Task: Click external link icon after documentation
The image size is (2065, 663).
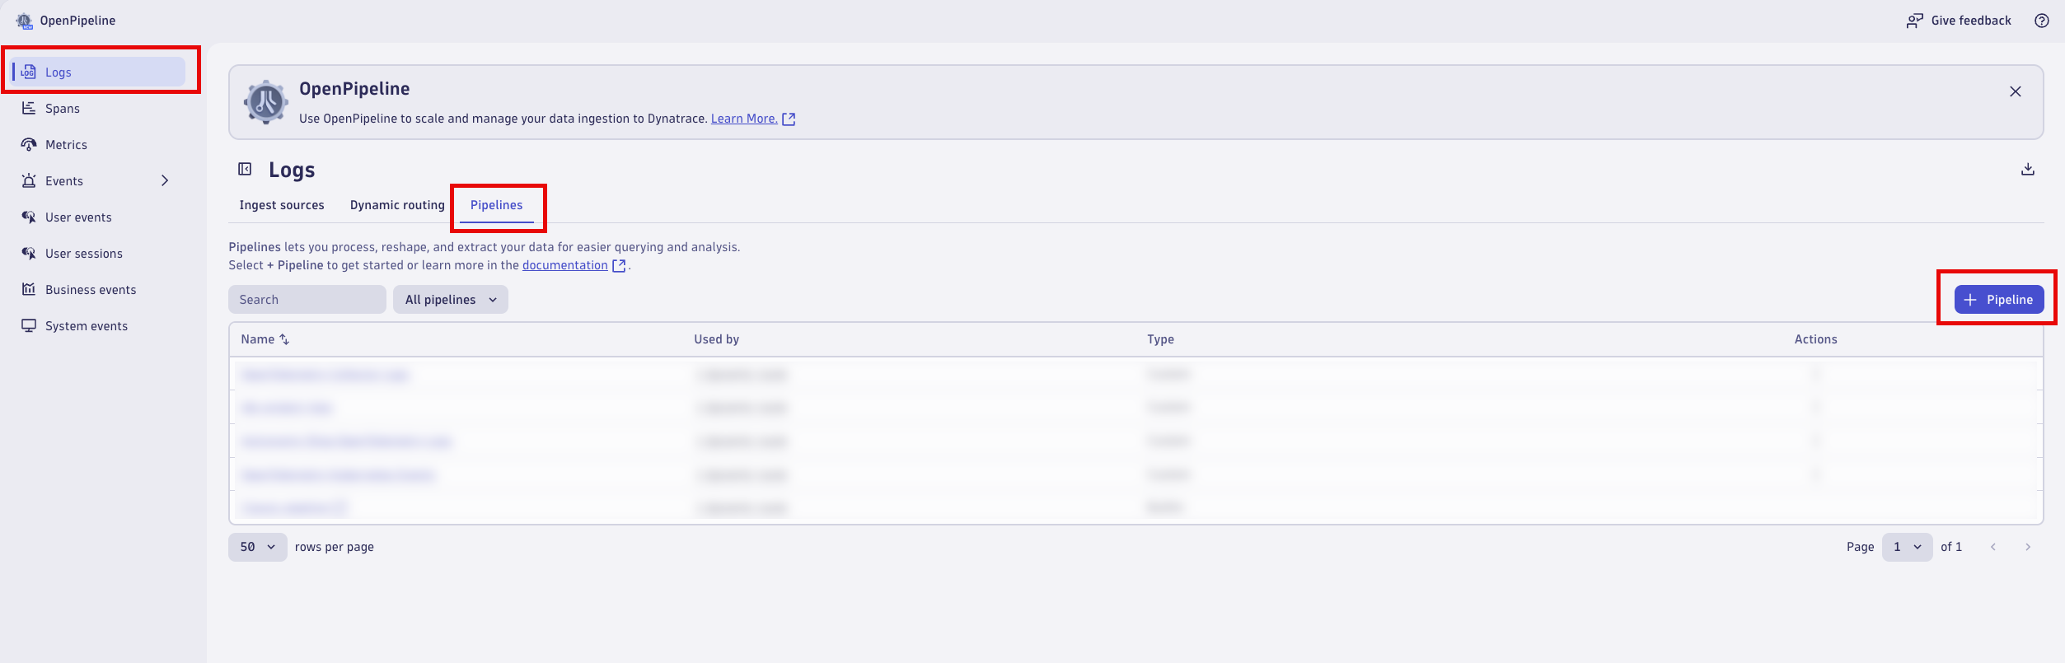Action: click(619, 265)
